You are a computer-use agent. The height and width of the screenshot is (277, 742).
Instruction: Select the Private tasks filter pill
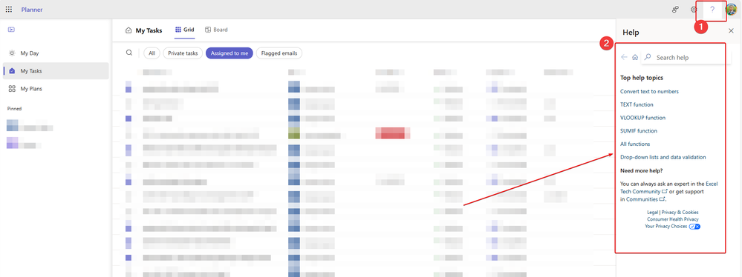[x=183, y=53]
